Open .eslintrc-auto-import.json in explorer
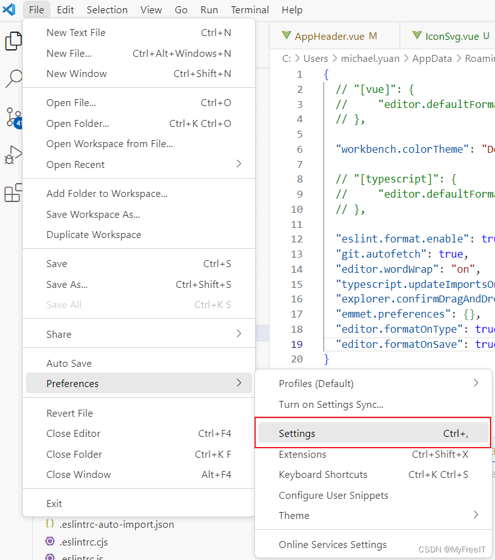 [x=117, y=524]
